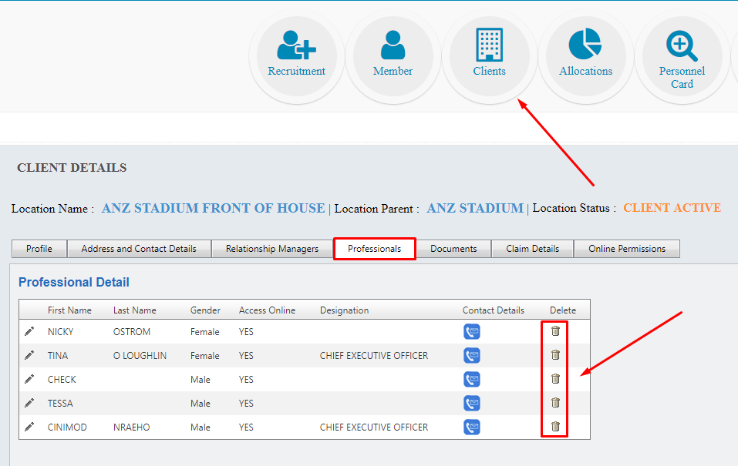
Task: Click the Delete column header
Action: click(563, 310)
